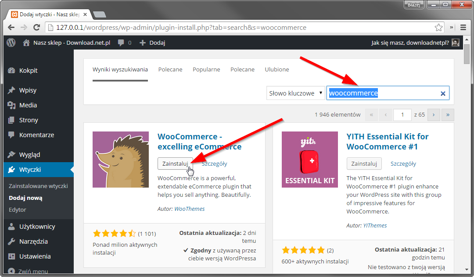Install the WooCommerce plugin with Zainstaluj
Viewport: 474px width, 277px height.
coord(175,163)
